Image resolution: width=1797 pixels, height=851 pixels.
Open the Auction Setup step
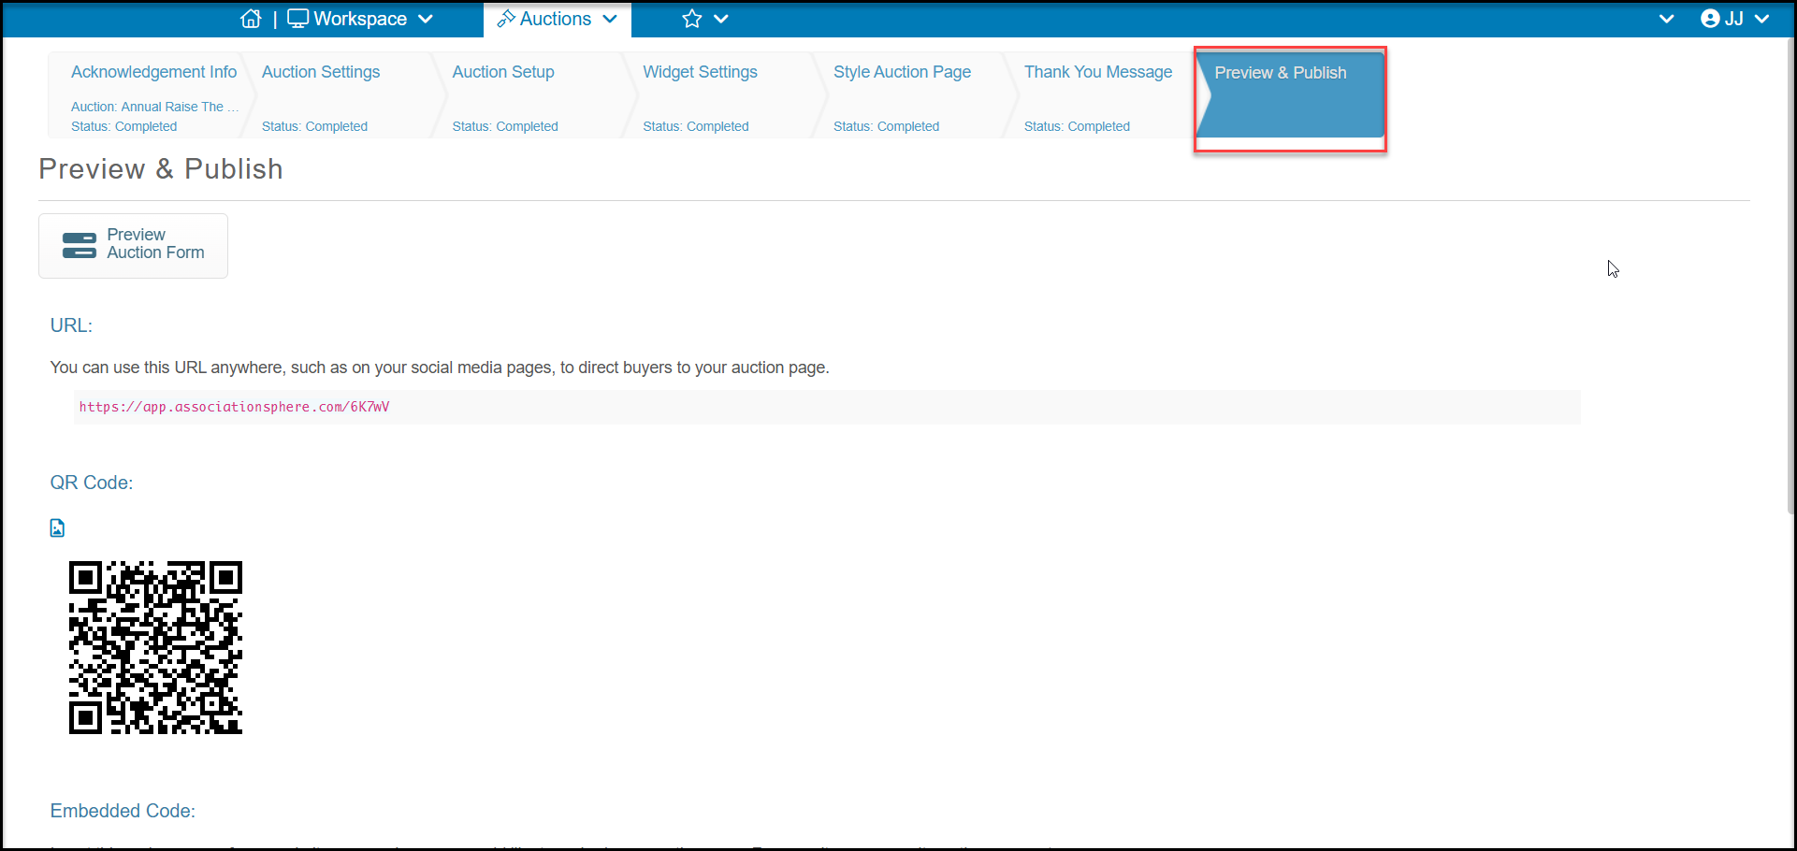pyautogui.click(x=533, y=95)
